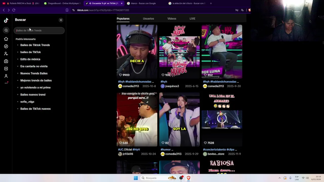Open the Following people icon
This screenshot has height=182, width=324.
(6, 54)
